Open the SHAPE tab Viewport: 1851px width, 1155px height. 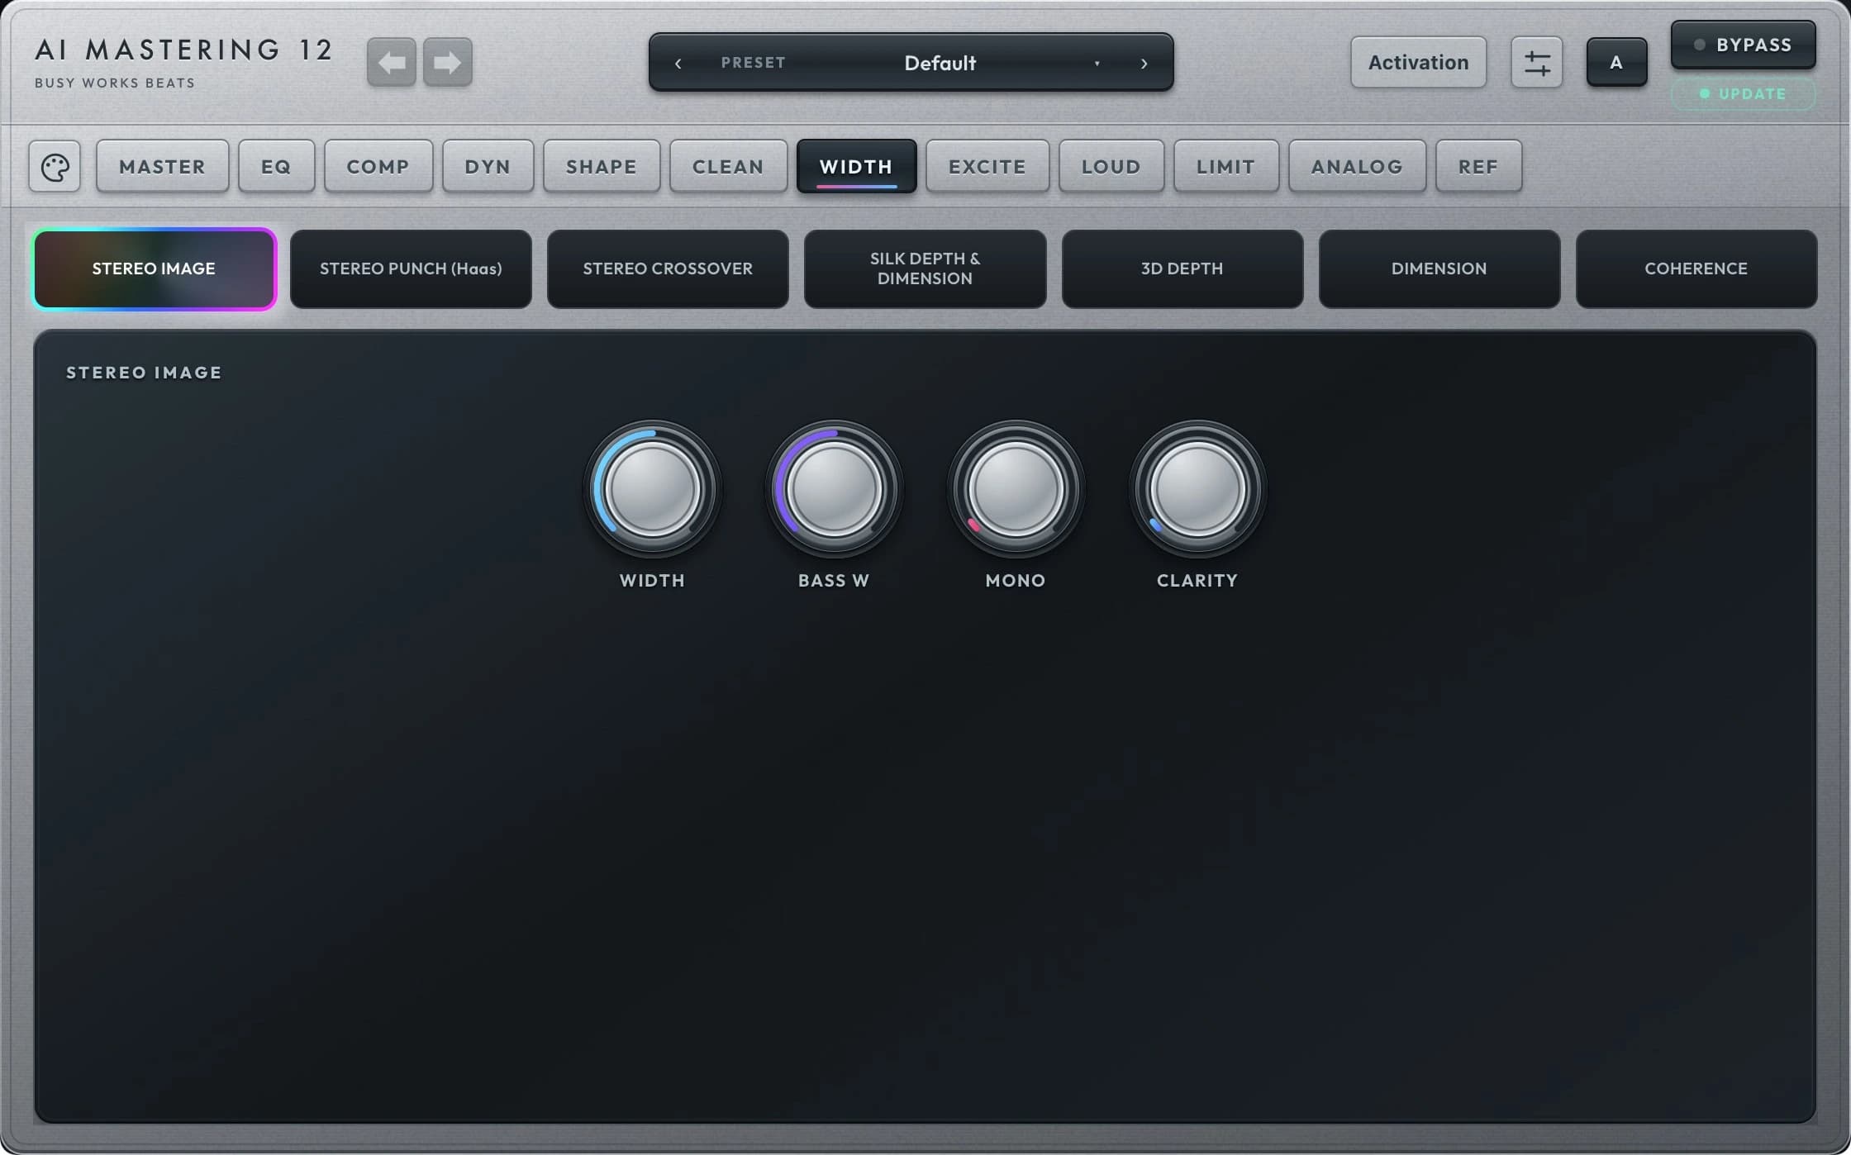click(x=602, y=167)
